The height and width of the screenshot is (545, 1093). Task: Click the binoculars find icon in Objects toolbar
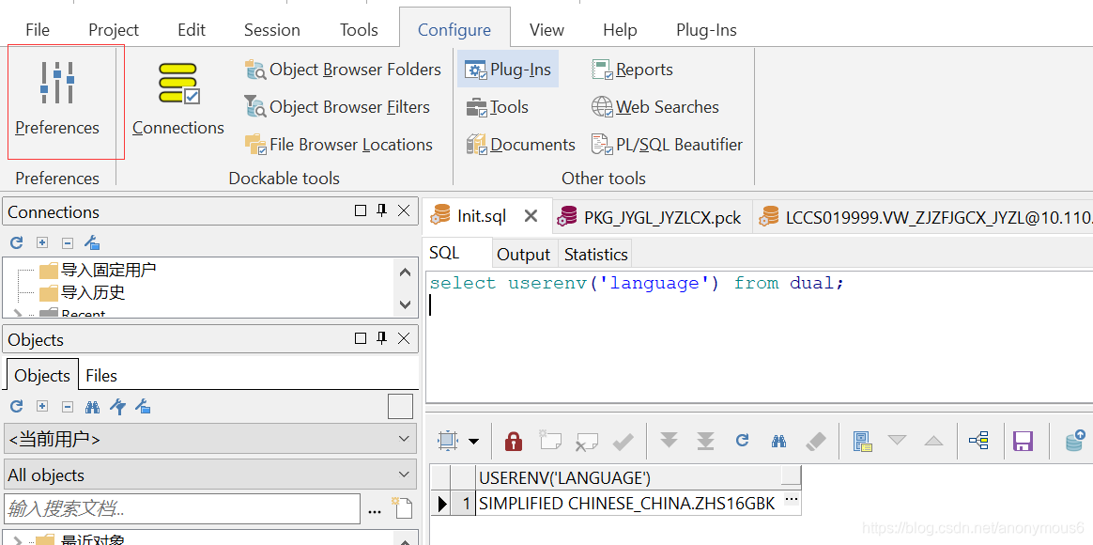point(92,406)
